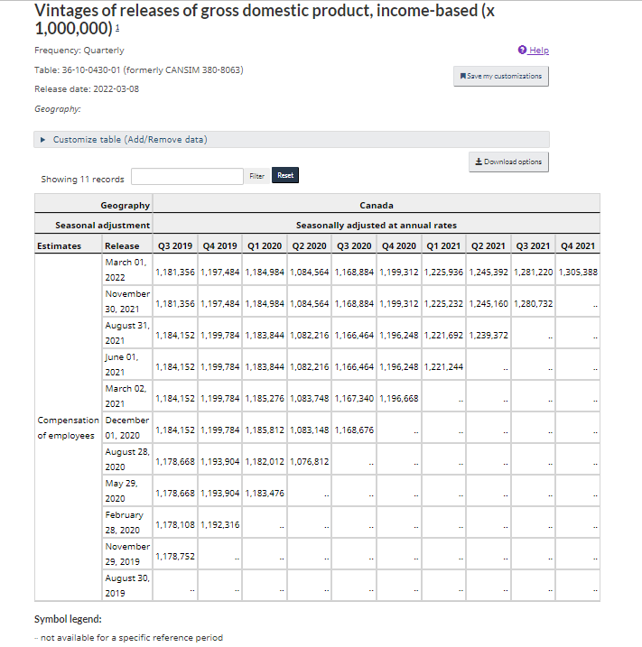Select the March 01, 2022 release row header
The image size is (642, 647).
pyautogui.click(x=126, y=270)
